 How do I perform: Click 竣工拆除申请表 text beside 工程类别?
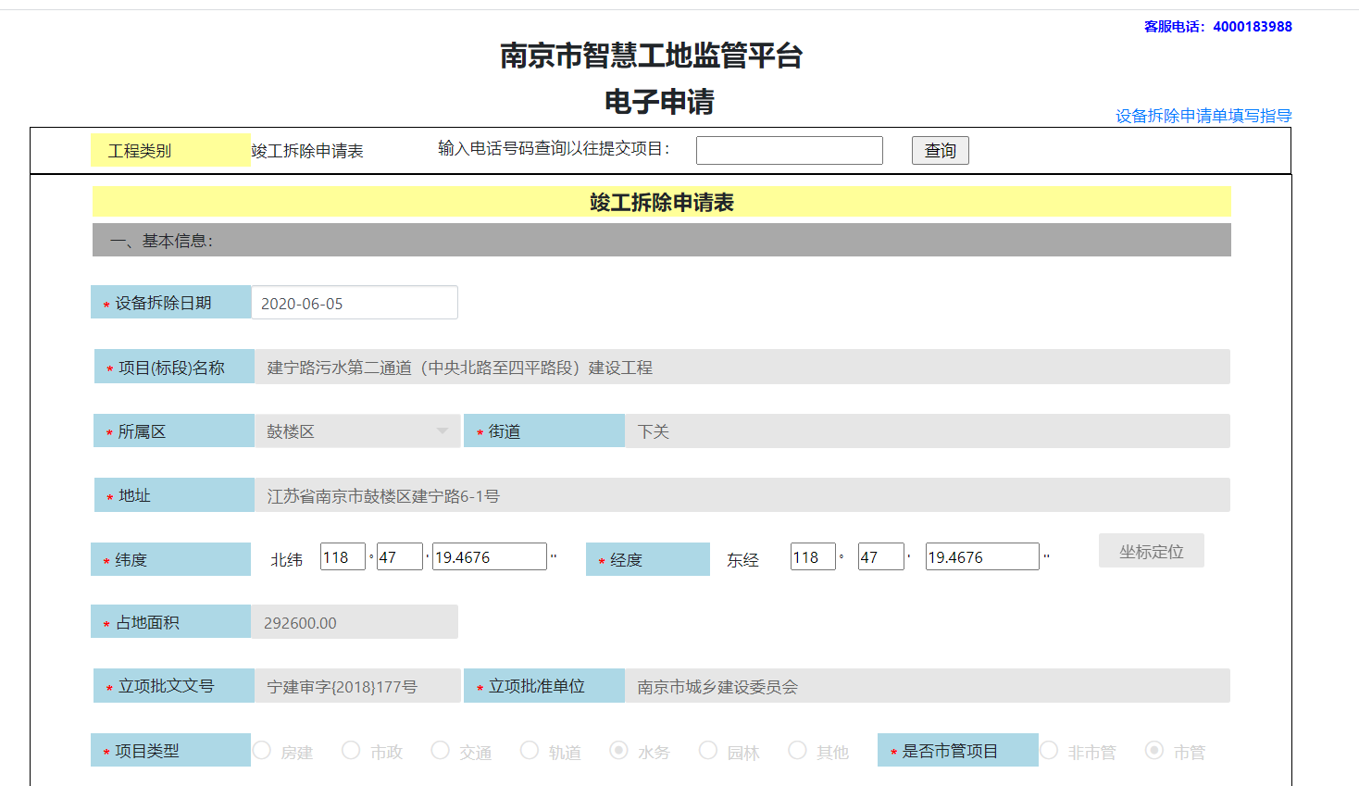(307, 151)
